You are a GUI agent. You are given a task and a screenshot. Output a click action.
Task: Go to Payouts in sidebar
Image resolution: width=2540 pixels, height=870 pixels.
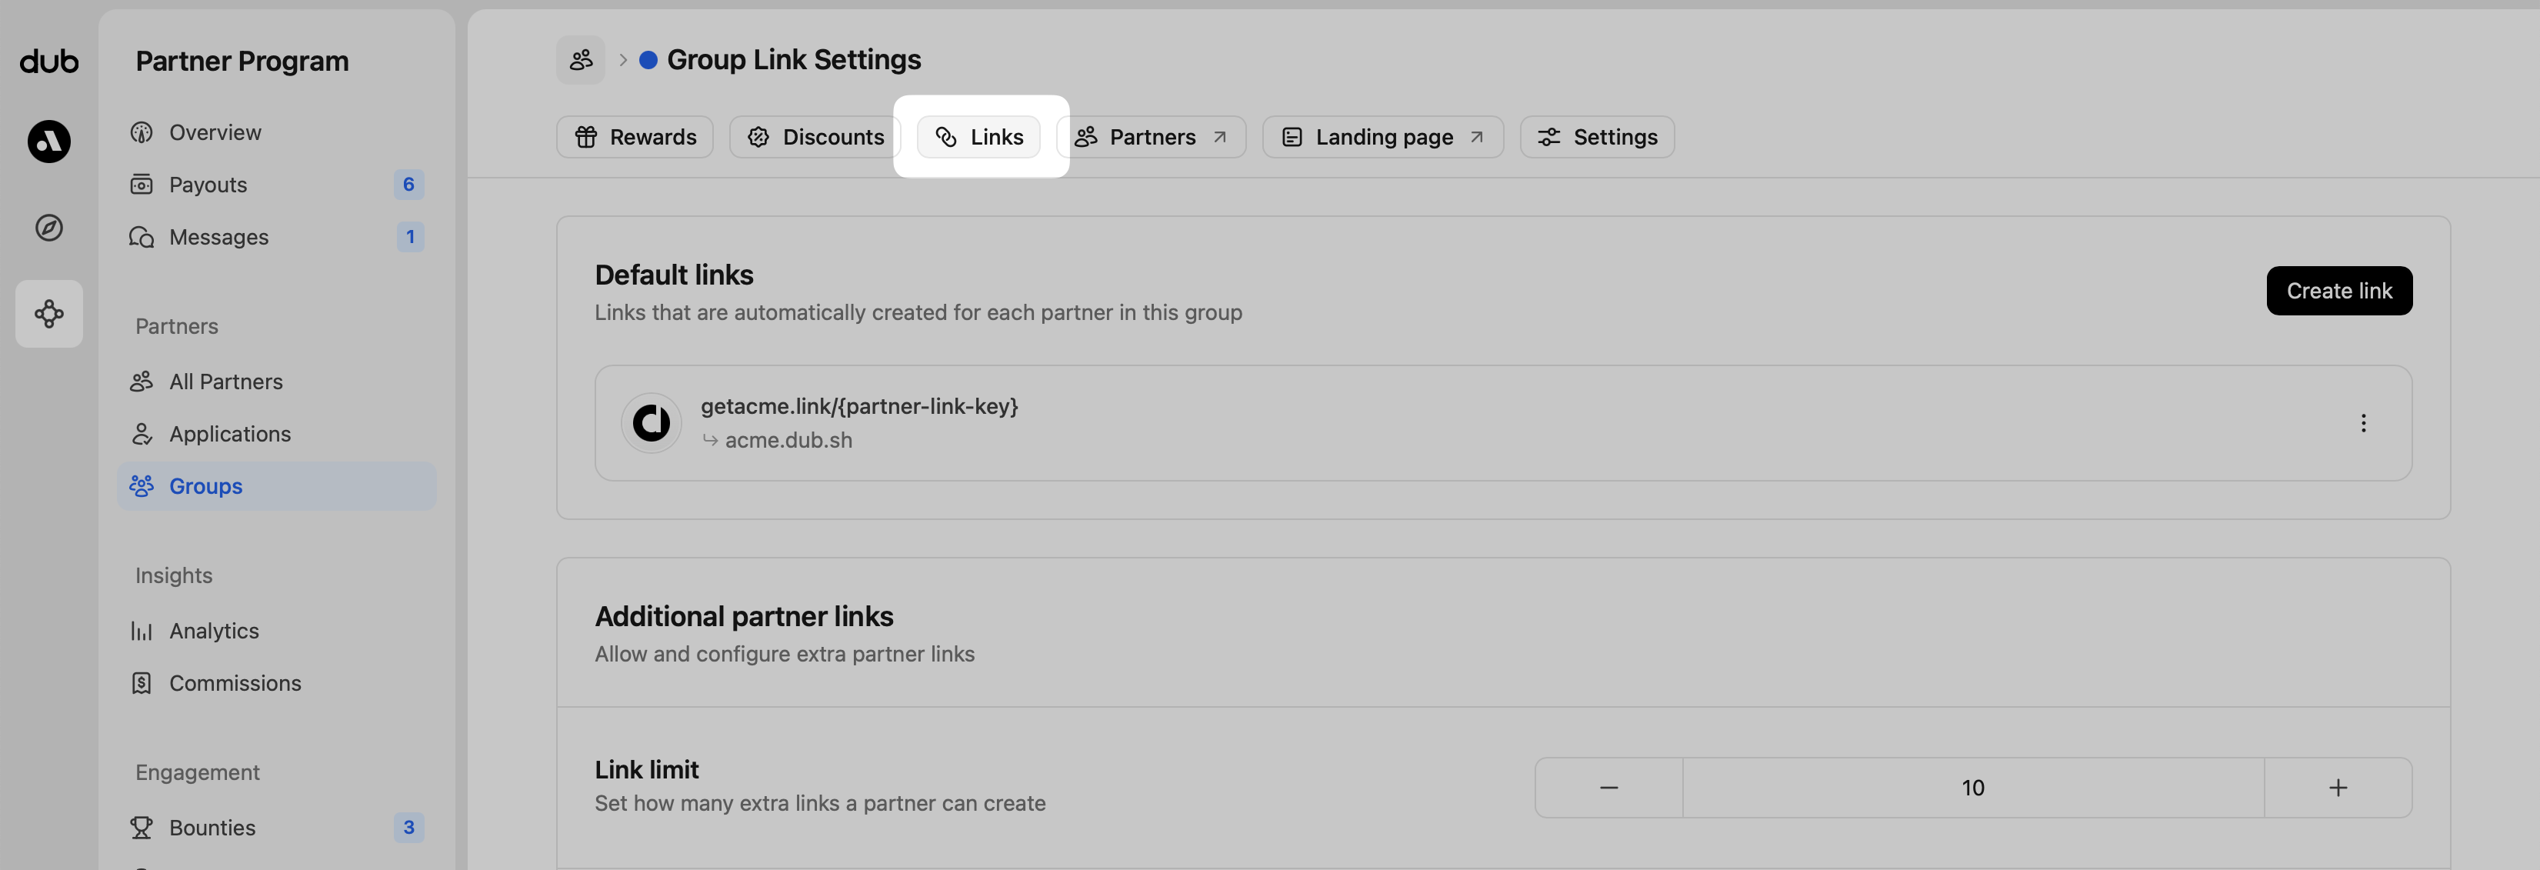click(x=208, y=185)
